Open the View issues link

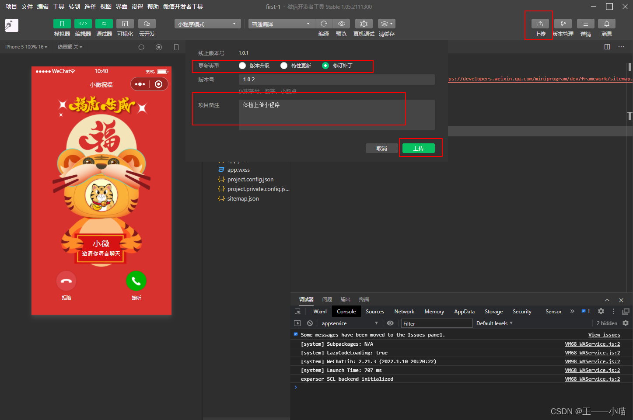(x=604, y=335)
